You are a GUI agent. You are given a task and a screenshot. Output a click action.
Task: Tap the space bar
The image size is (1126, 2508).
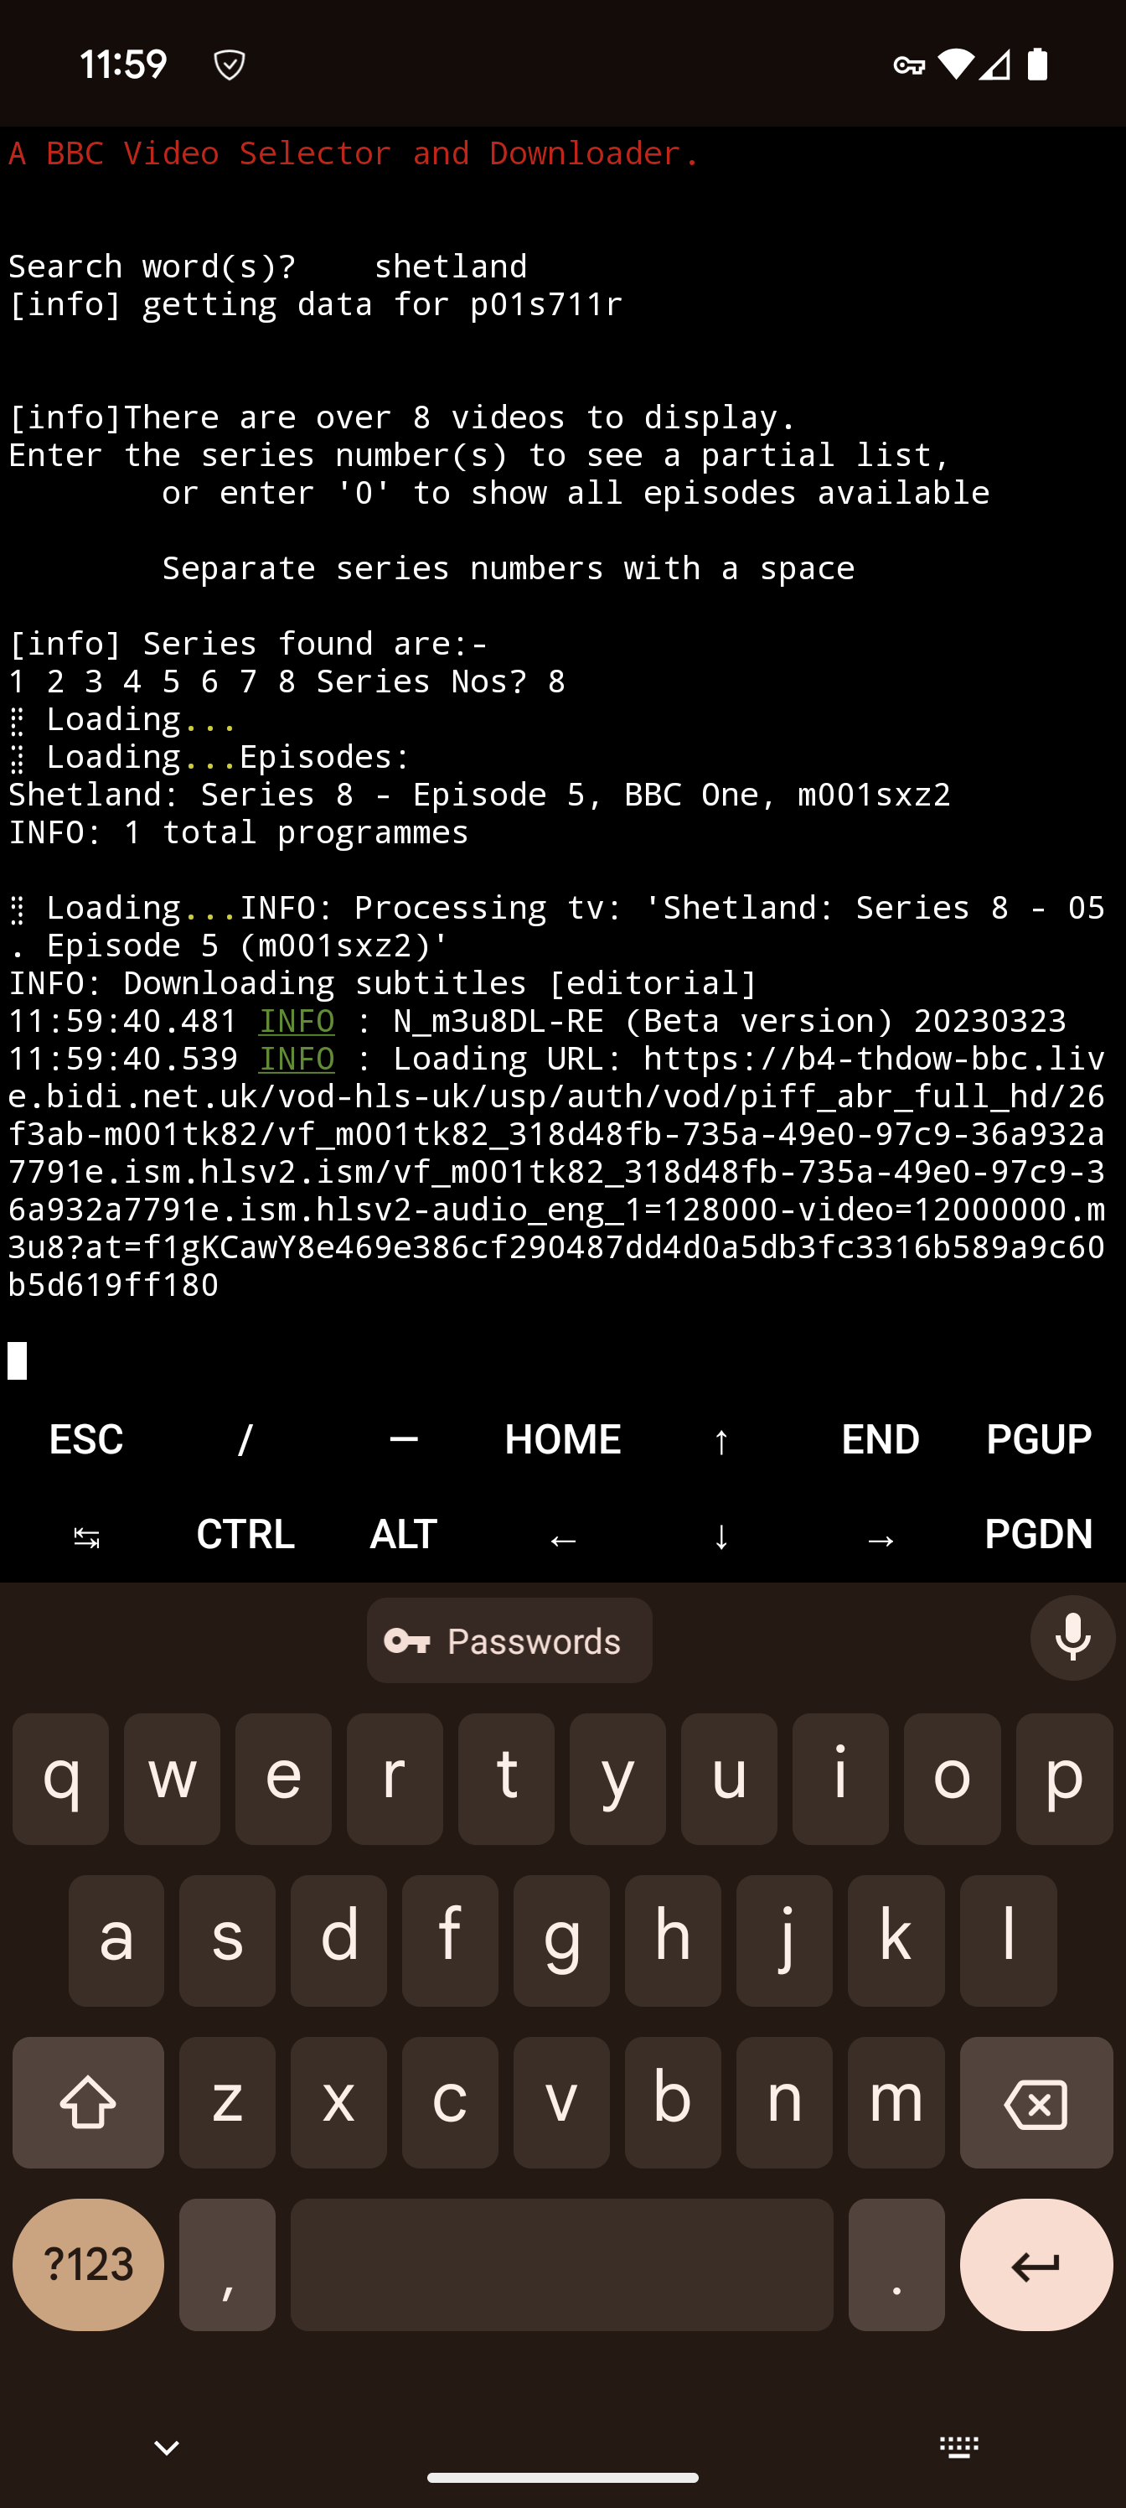561,2265
